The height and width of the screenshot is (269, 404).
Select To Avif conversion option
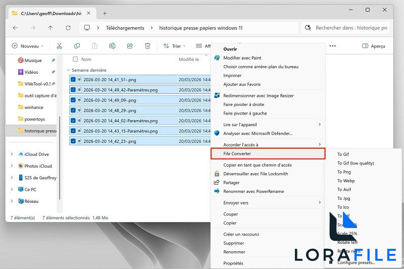(x=344, y=189)
